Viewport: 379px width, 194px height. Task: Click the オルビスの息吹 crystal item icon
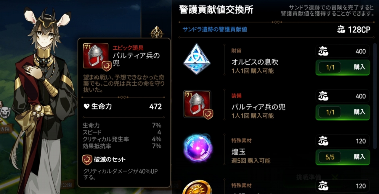click(x=197, y=59)
